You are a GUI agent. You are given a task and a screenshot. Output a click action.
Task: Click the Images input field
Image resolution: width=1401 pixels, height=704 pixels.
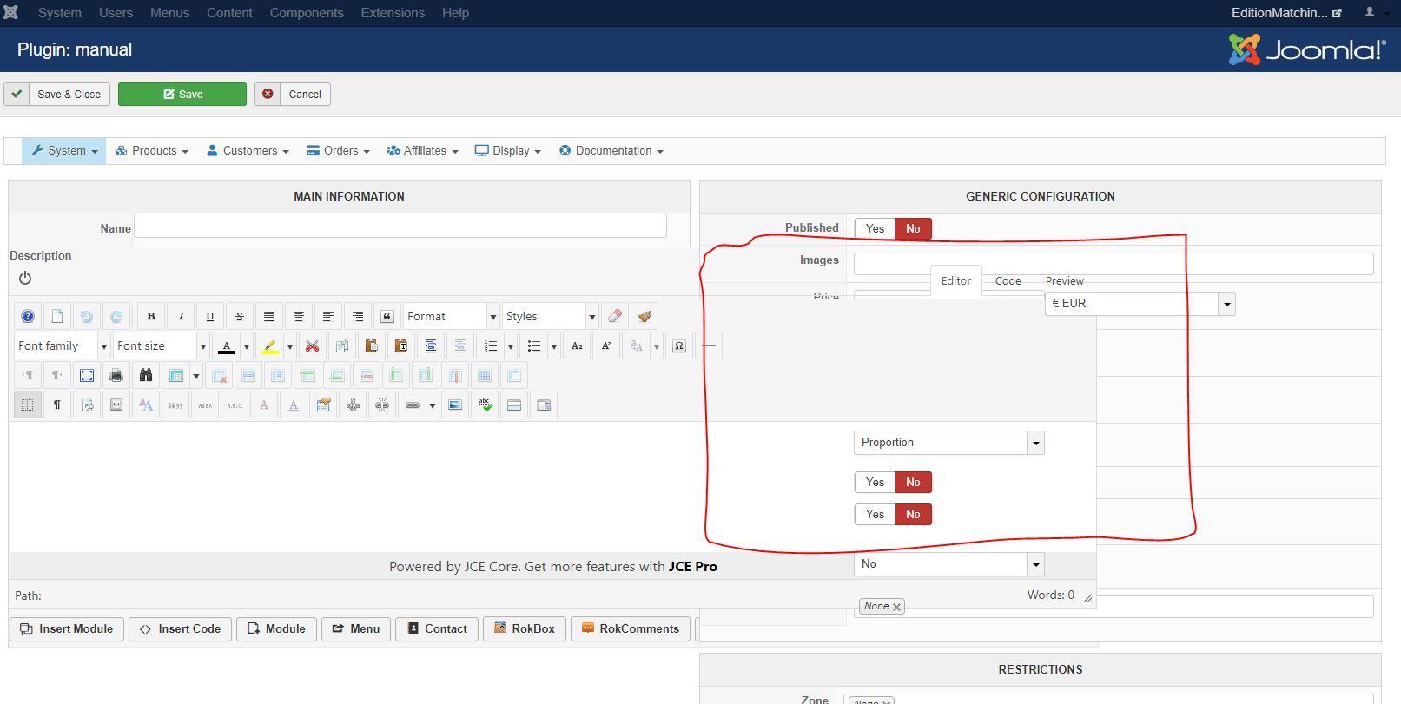[1114, 263]
